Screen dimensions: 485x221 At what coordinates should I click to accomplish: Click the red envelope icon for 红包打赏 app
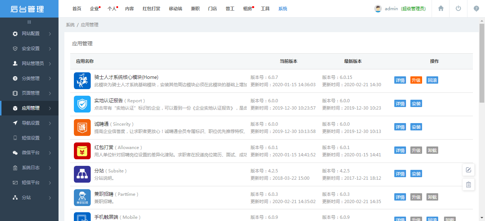[82, 151]
